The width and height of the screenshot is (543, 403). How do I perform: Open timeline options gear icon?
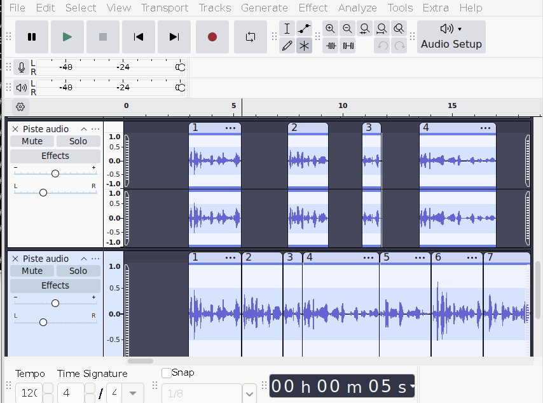pyautogui.click(x=20, y=107)
